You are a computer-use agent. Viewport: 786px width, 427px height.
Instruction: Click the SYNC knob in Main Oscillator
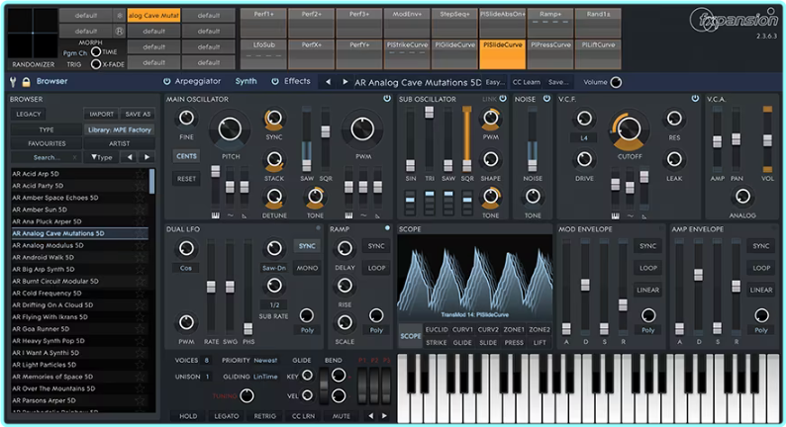(x=273, y=119)
